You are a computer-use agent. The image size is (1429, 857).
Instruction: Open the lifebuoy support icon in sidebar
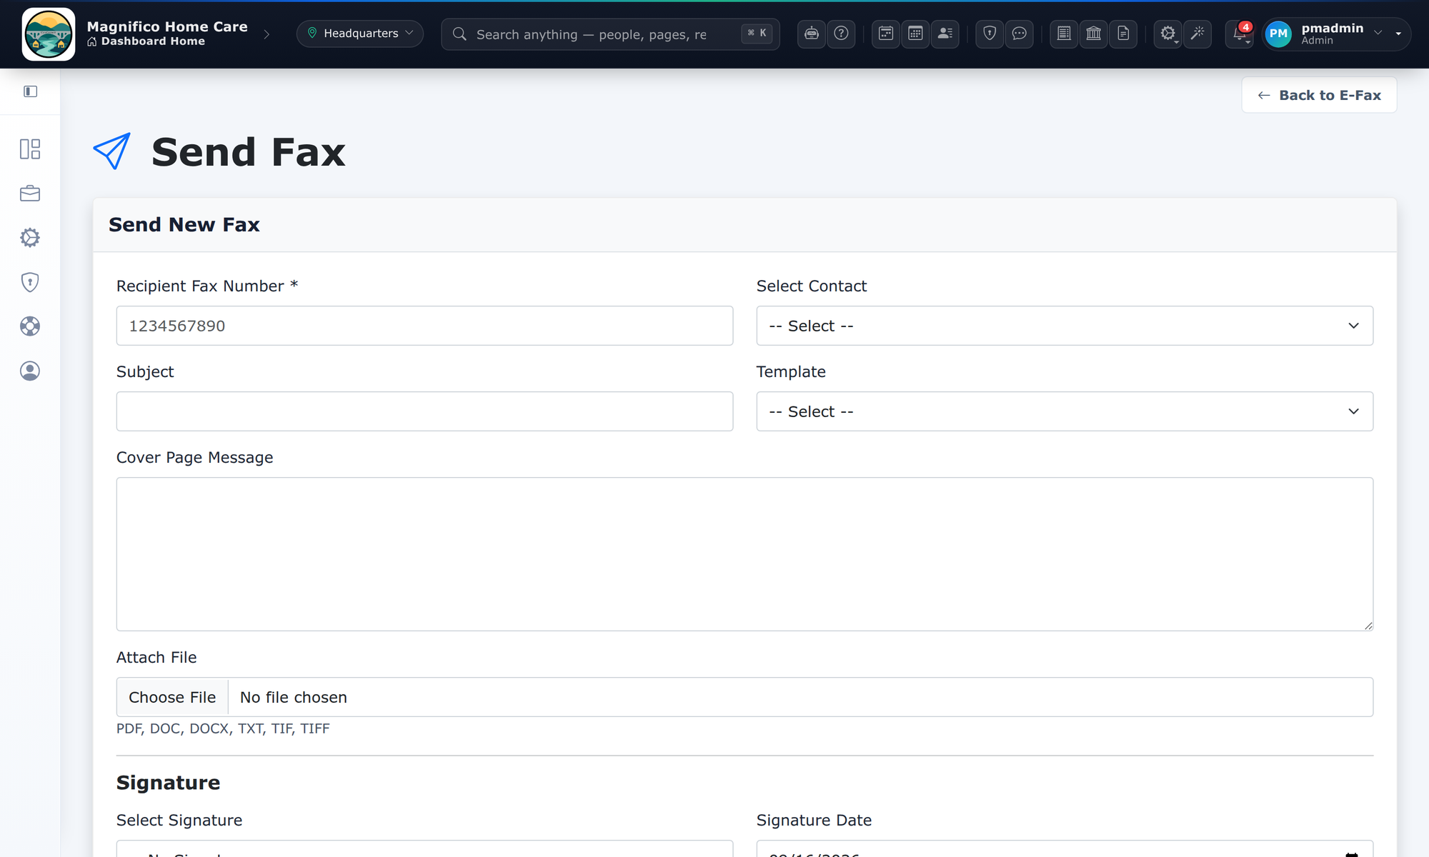click(30, 326)
